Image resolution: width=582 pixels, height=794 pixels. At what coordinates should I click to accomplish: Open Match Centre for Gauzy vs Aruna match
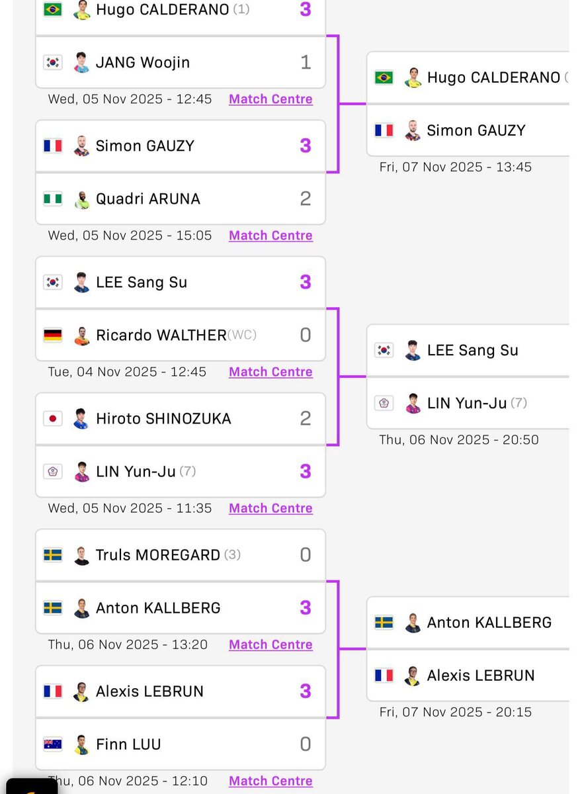[270, 236]
